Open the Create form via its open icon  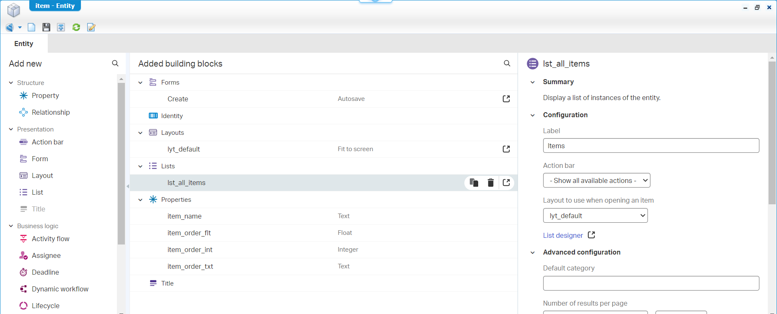[x=506, y=99]
